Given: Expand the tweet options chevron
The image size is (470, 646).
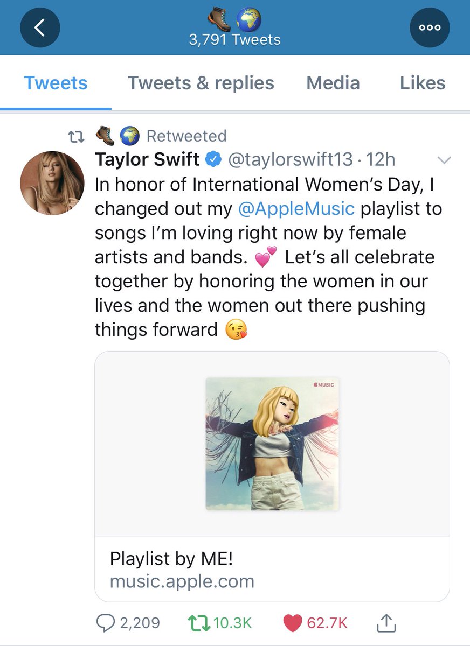Looking at the screenshot, I should (444, 160).
